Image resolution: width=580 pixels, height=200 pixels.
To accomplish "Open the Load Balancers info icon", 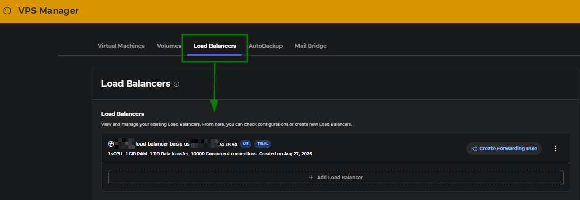I will pyautogui.click(x=177, y=84).
